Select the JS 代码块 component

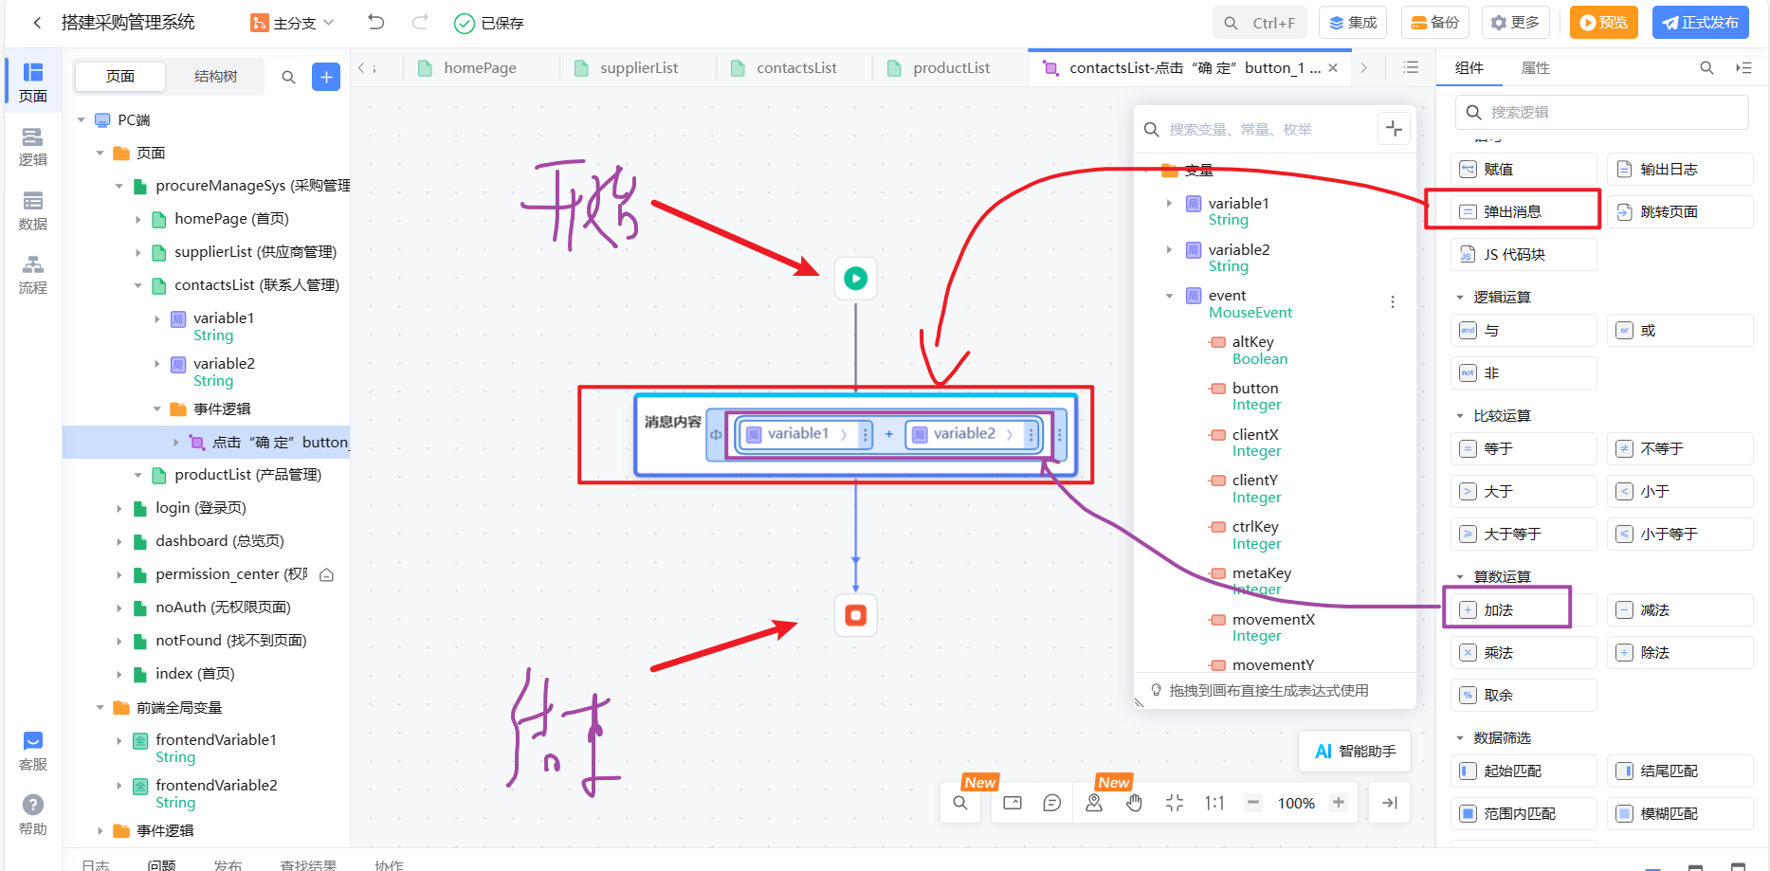[x=1524, y=255]
